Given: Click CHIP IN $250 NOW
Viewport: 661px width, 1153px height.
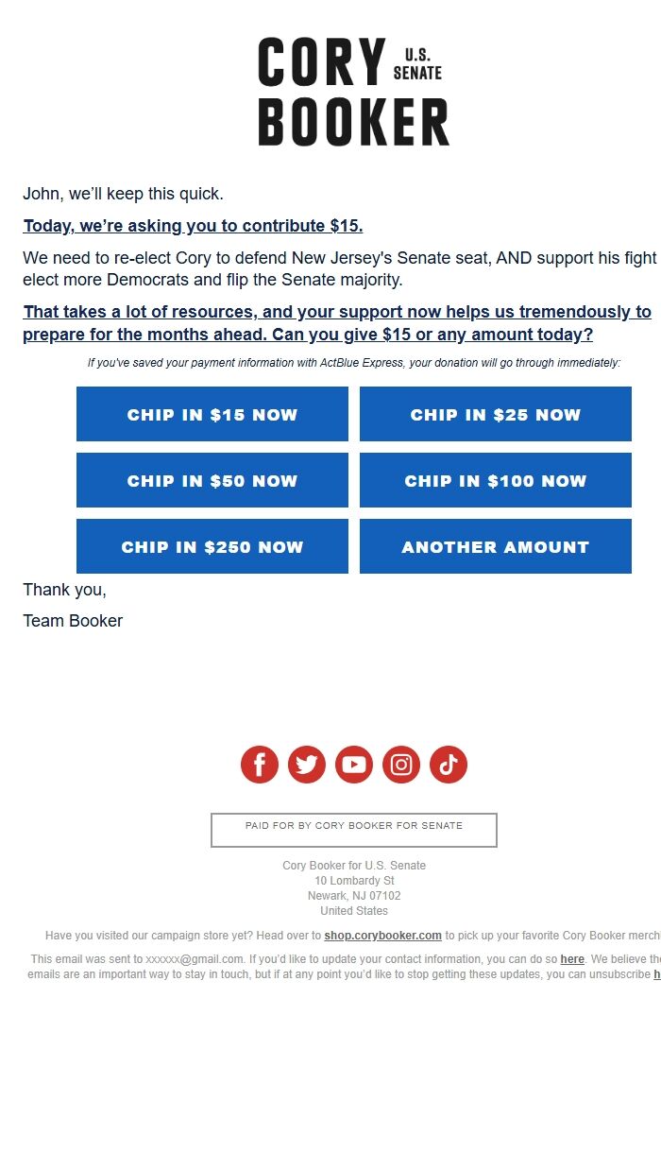Looking at the screenshot, I should [212, 546].
